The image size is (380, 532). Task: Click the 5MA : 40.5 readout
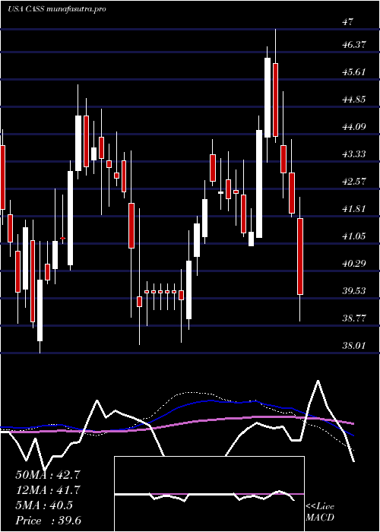[44, 505]
